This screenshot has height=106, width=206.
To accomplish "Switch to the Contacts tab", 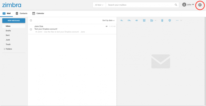I will click(21, 13).
